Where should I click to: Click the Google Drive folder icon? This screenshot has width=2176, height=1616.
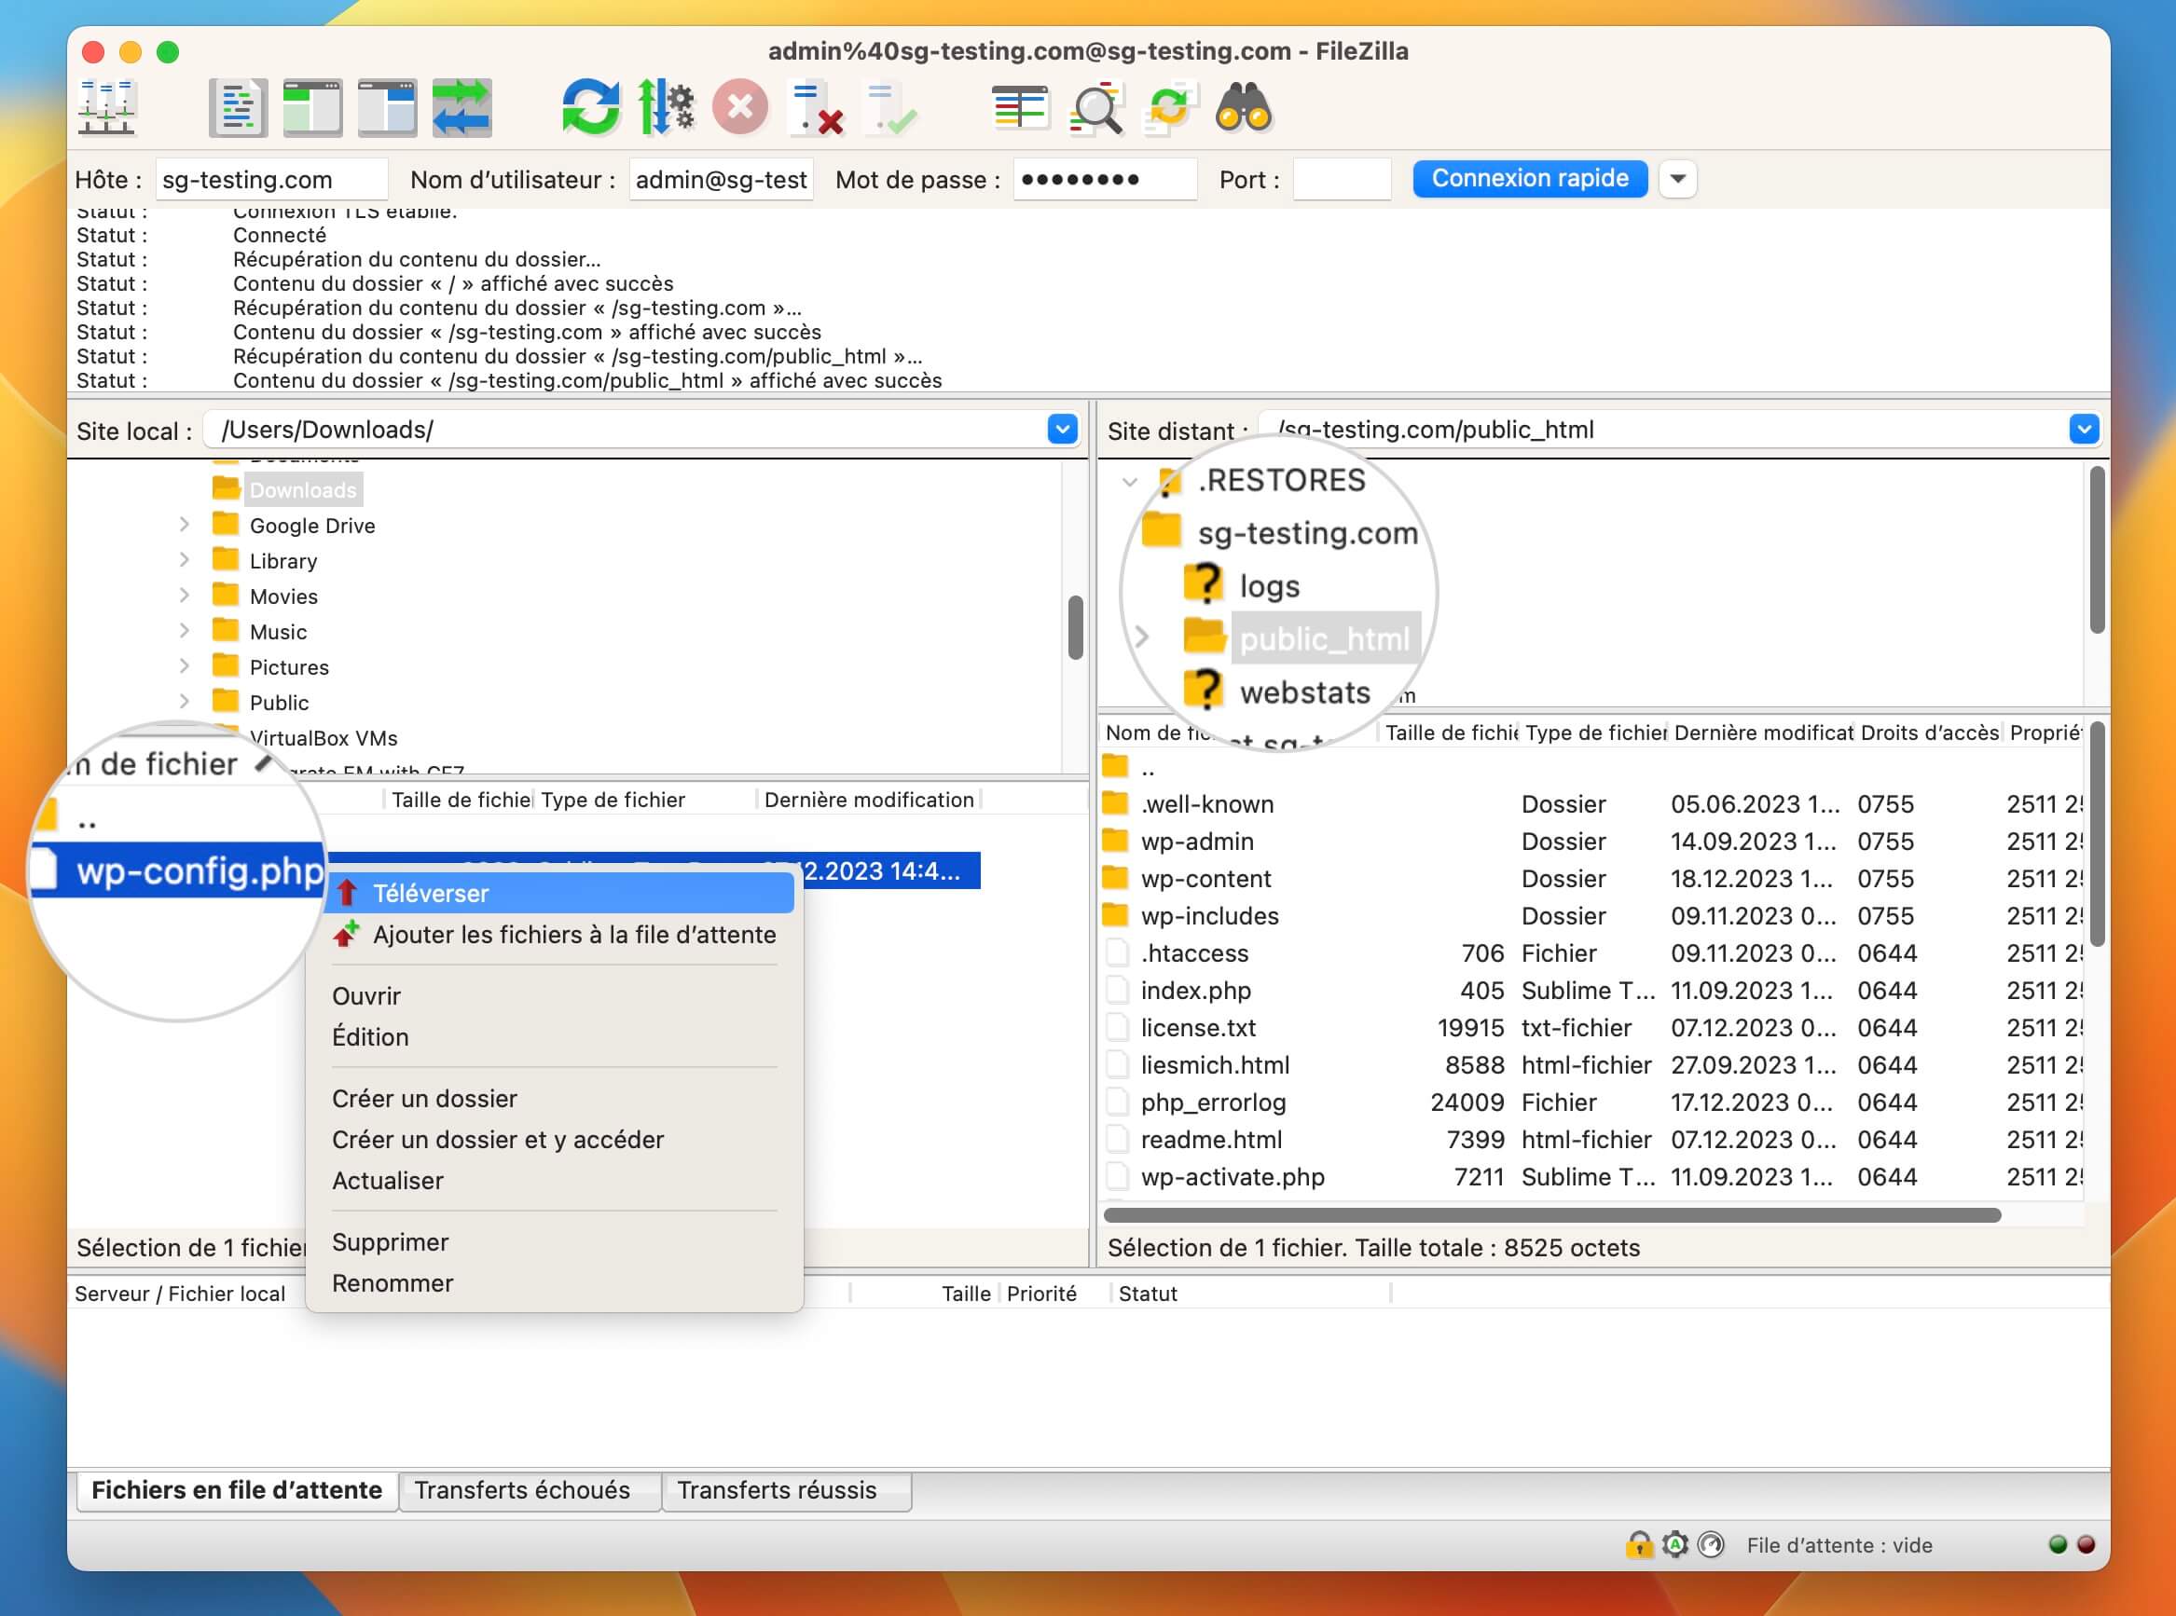pos(226,525)
